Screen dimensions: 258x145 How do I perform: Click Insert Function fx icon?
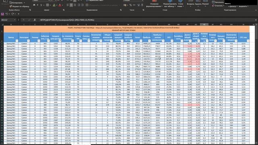click(x=35, y=20)
